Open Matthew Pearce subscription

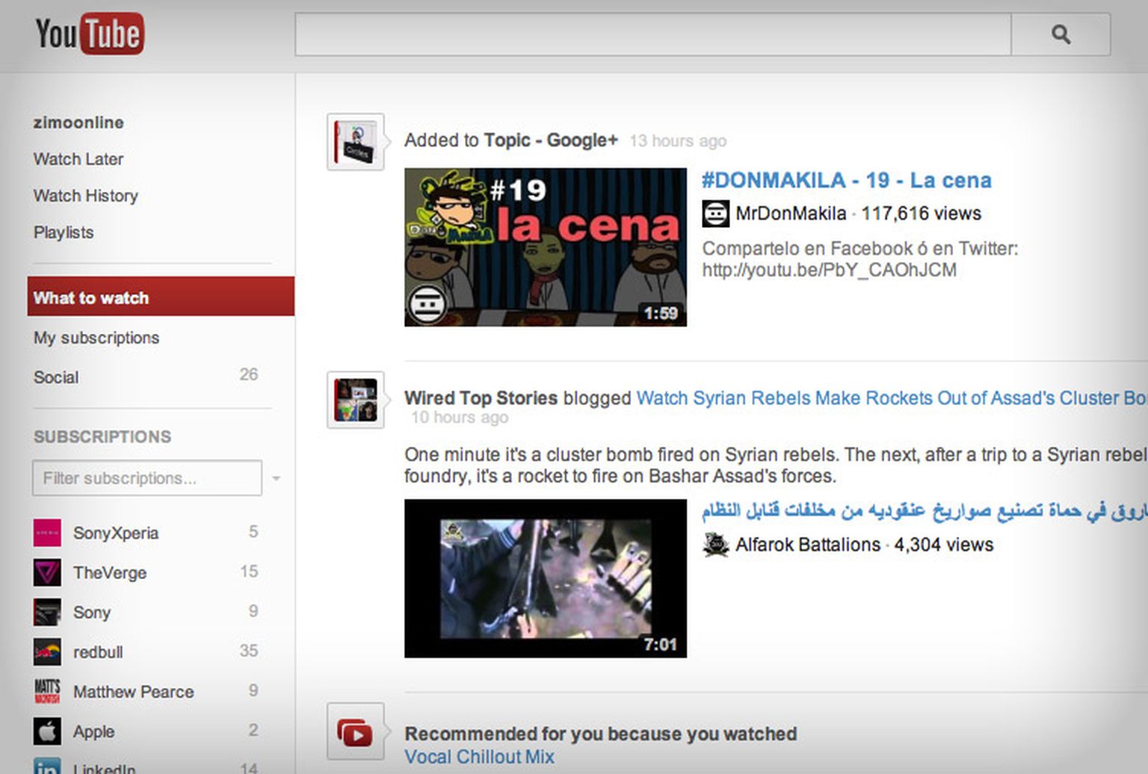[x=134, y=692]
